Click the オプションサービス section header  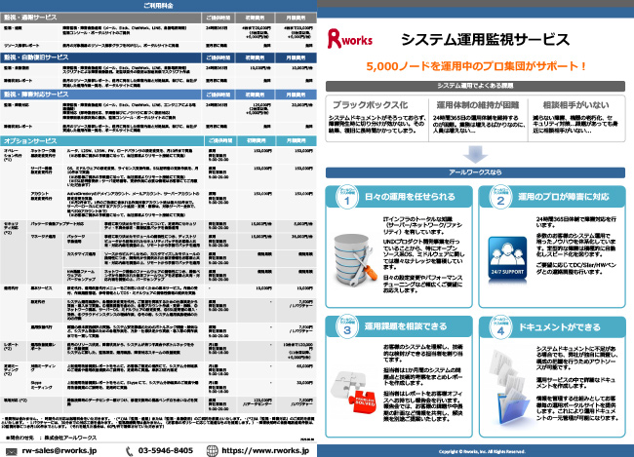pos(101,141)
